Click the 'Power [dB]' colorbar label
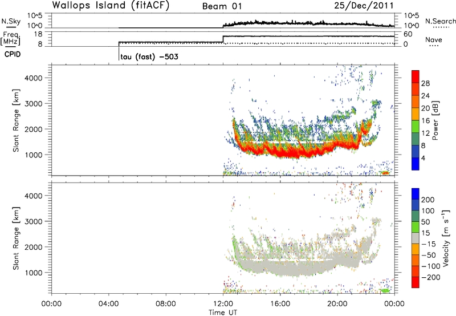This screenshot has width=456, height=316. [x=435, y=120]
